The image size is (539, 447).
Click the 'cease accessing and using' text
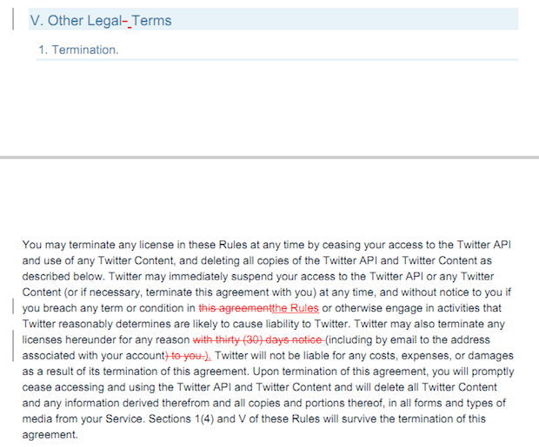point(89,387)
